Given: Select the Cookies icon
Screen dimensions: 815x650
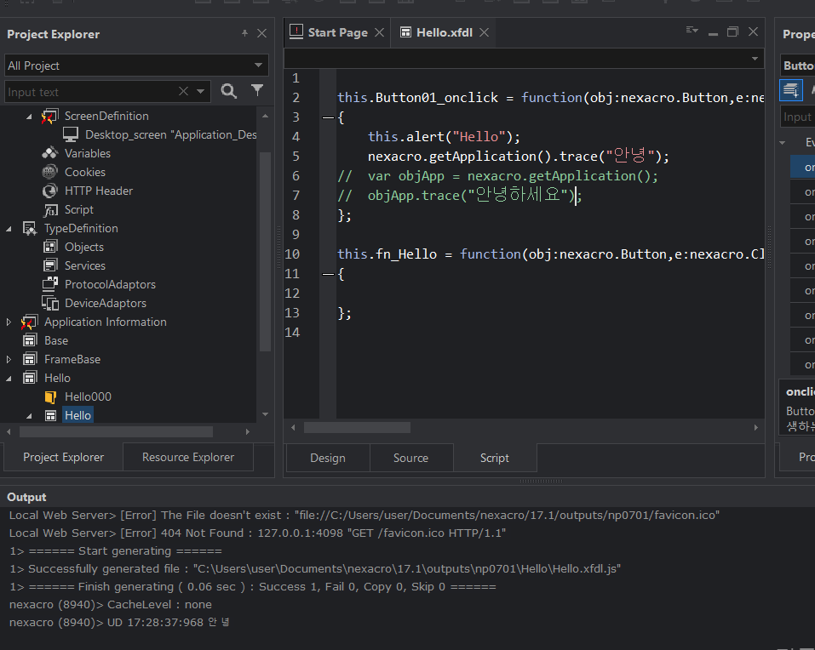Looking at the screenshot, I should [50, 172].
